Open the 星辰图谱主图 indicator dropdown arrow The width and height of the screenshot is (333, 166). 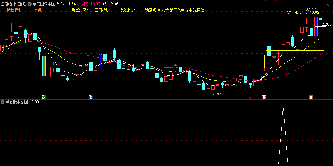[x=30, y=4]
